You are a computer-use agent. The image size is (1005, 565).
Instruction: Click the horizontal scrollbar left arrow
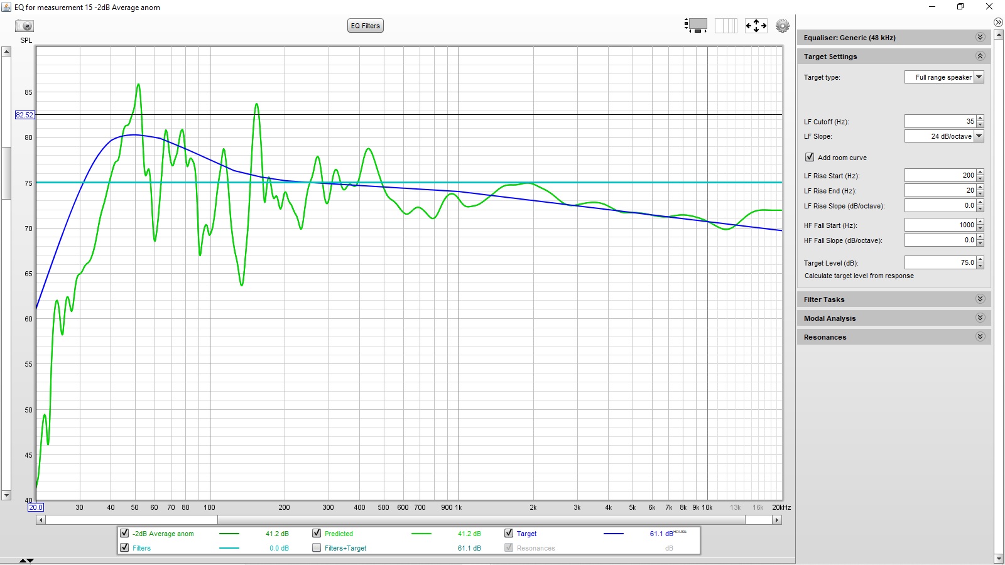pyautogui.click(x=41, y=520)
